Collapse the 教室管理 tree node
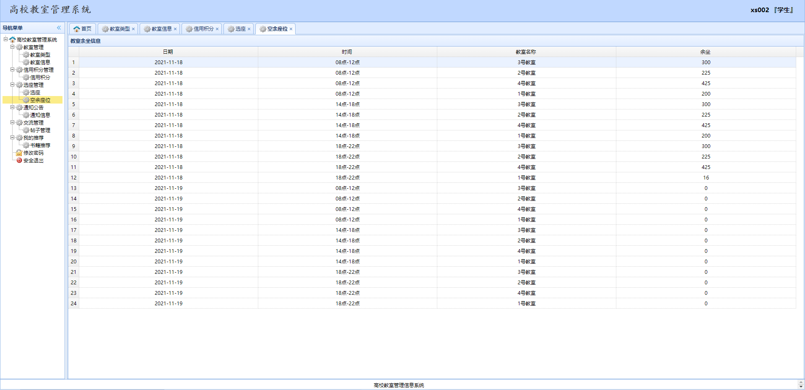805x390 pixels. 13,47
